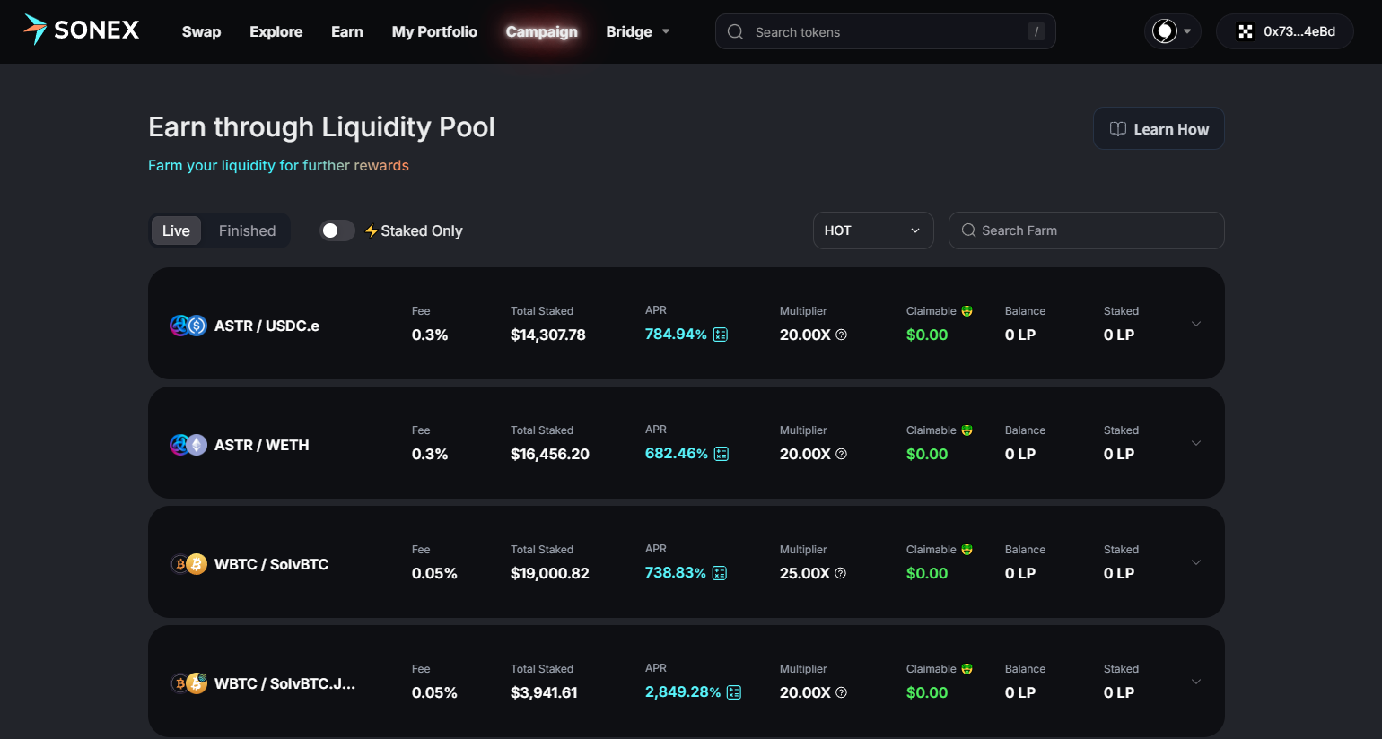The height and width of the screenshot is (739, 1382).
Task: Click the lightning bolt Staked Only icon
Action: (x=372, y=230)
